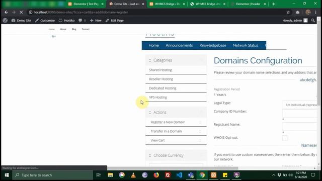Open the admin bar search magnifier

point(313,20)
